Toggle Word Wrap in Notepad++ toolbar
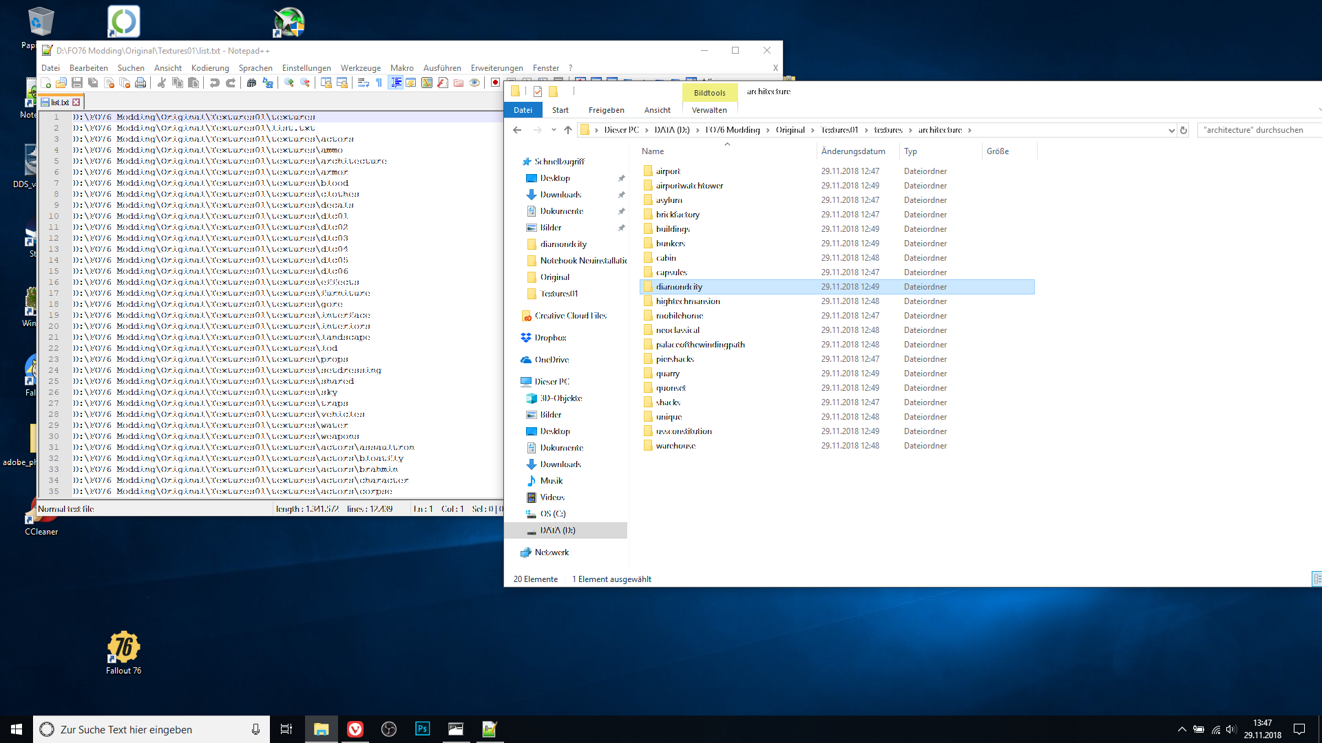1322x743 pixels. [x=363, y=83]
